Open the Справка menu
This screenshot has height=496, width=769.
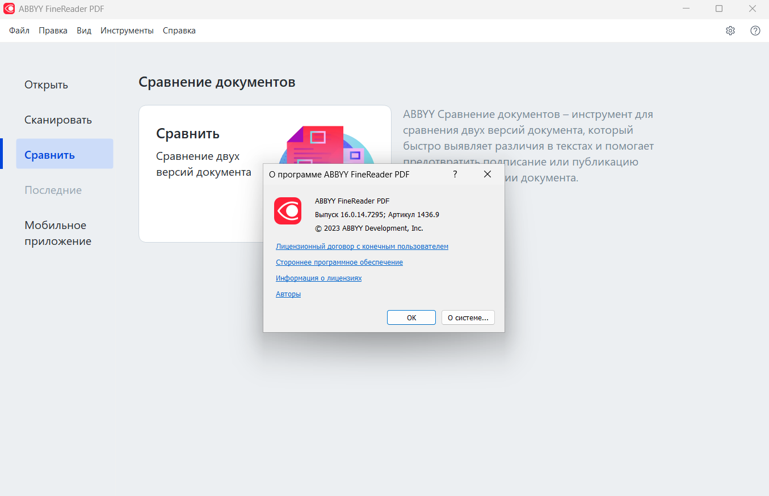pos(179,31)
